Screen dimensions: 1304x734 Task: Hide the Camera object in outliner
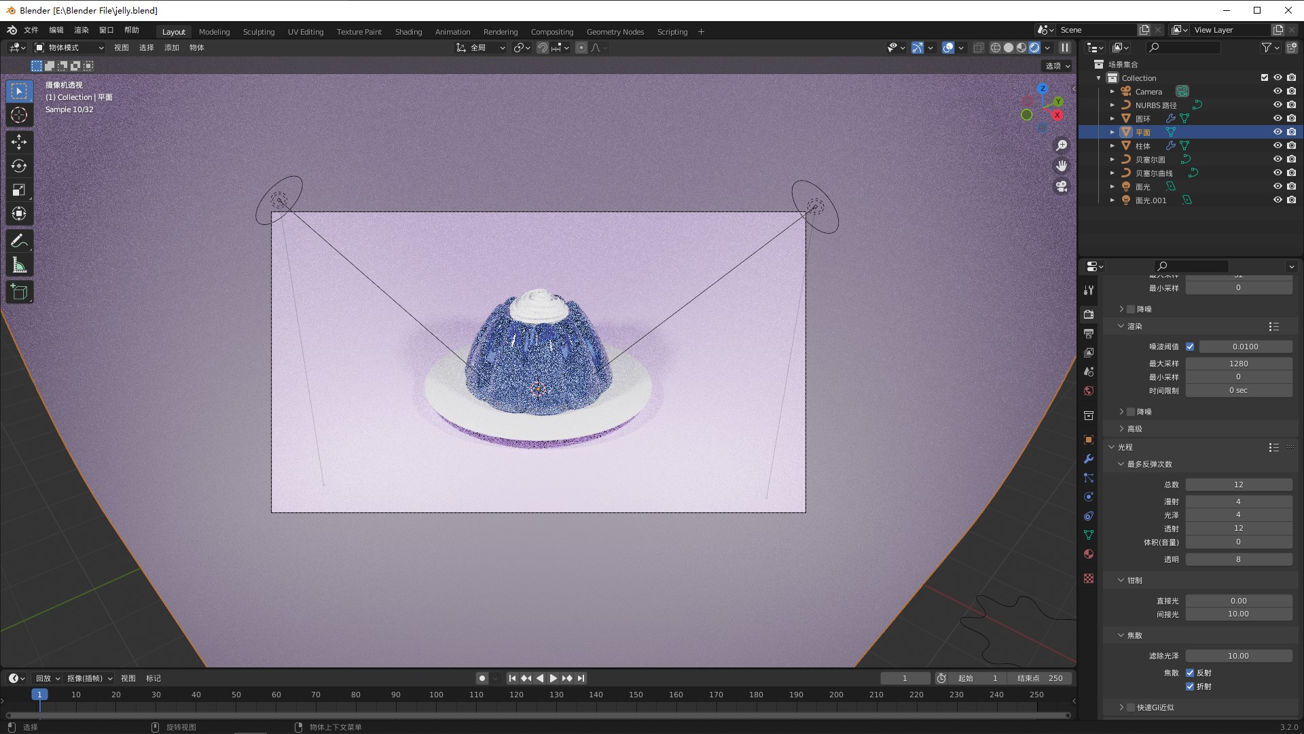point(1277,91)
